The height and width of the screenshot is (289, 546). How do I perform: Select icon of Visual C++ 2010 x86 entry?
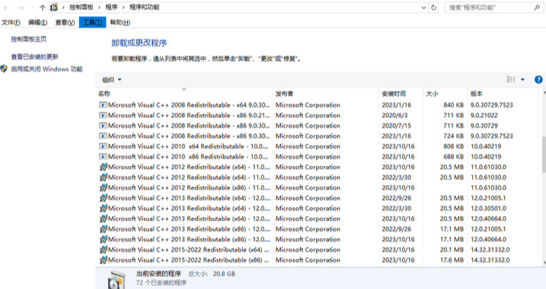tap(103, 157)
